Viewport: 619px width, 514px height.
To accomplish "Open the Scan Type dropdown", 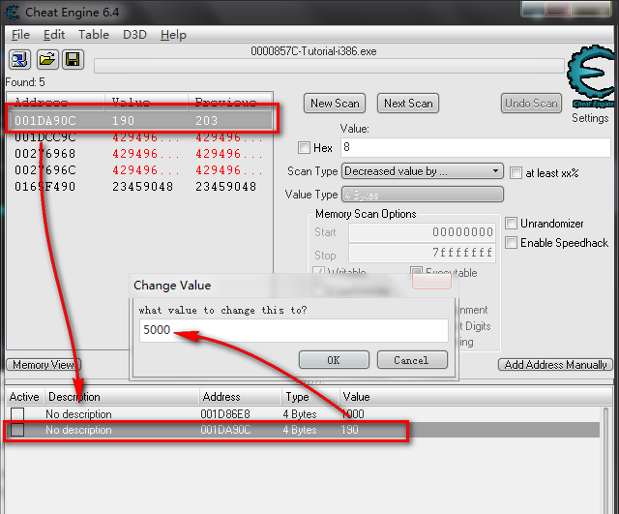I will (423, 171).
